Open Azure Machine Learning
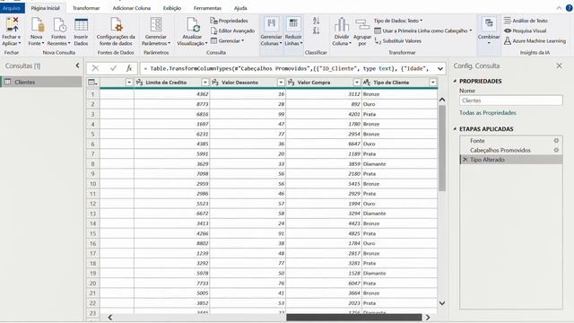This screenshot has width=574, height=323. click(535, 41)
